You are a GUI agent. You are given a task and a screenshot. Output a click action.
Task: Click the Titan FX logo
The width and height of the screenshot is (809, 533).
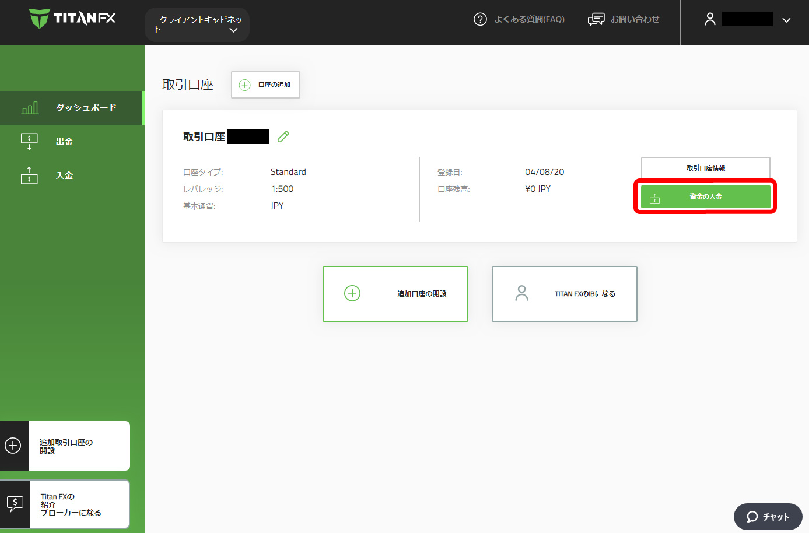click(x=72, y=19)
